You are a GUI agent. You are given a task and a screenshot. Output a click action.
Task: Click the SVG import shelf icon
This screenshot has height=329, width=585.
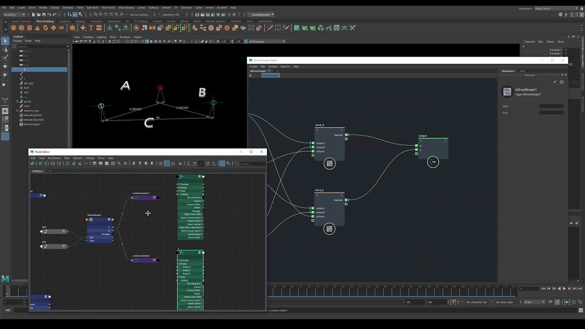pyautogui.click(x=99, y=28)
